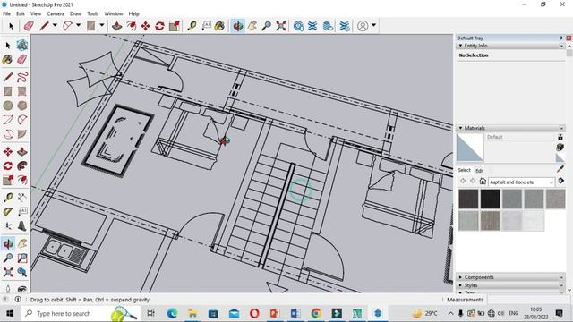Image resolution: width=573 pixels, height=322 pixels.
Task: Select the Axes tool
Action: (8, 226)
